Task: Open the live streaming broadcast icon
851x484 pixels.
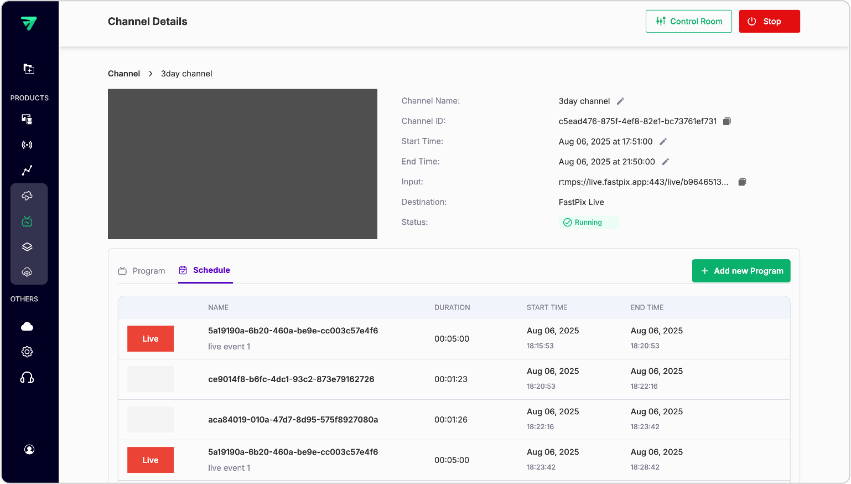Action: (27, 145)
